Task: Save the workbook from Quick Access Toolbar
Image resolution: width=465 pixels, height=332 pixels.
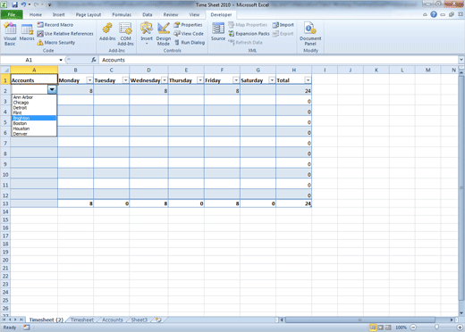Action: click(x=14, y=4)
